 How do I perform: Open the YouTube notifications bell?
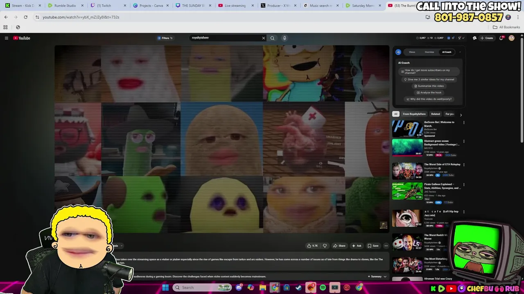tap(501, 38)
